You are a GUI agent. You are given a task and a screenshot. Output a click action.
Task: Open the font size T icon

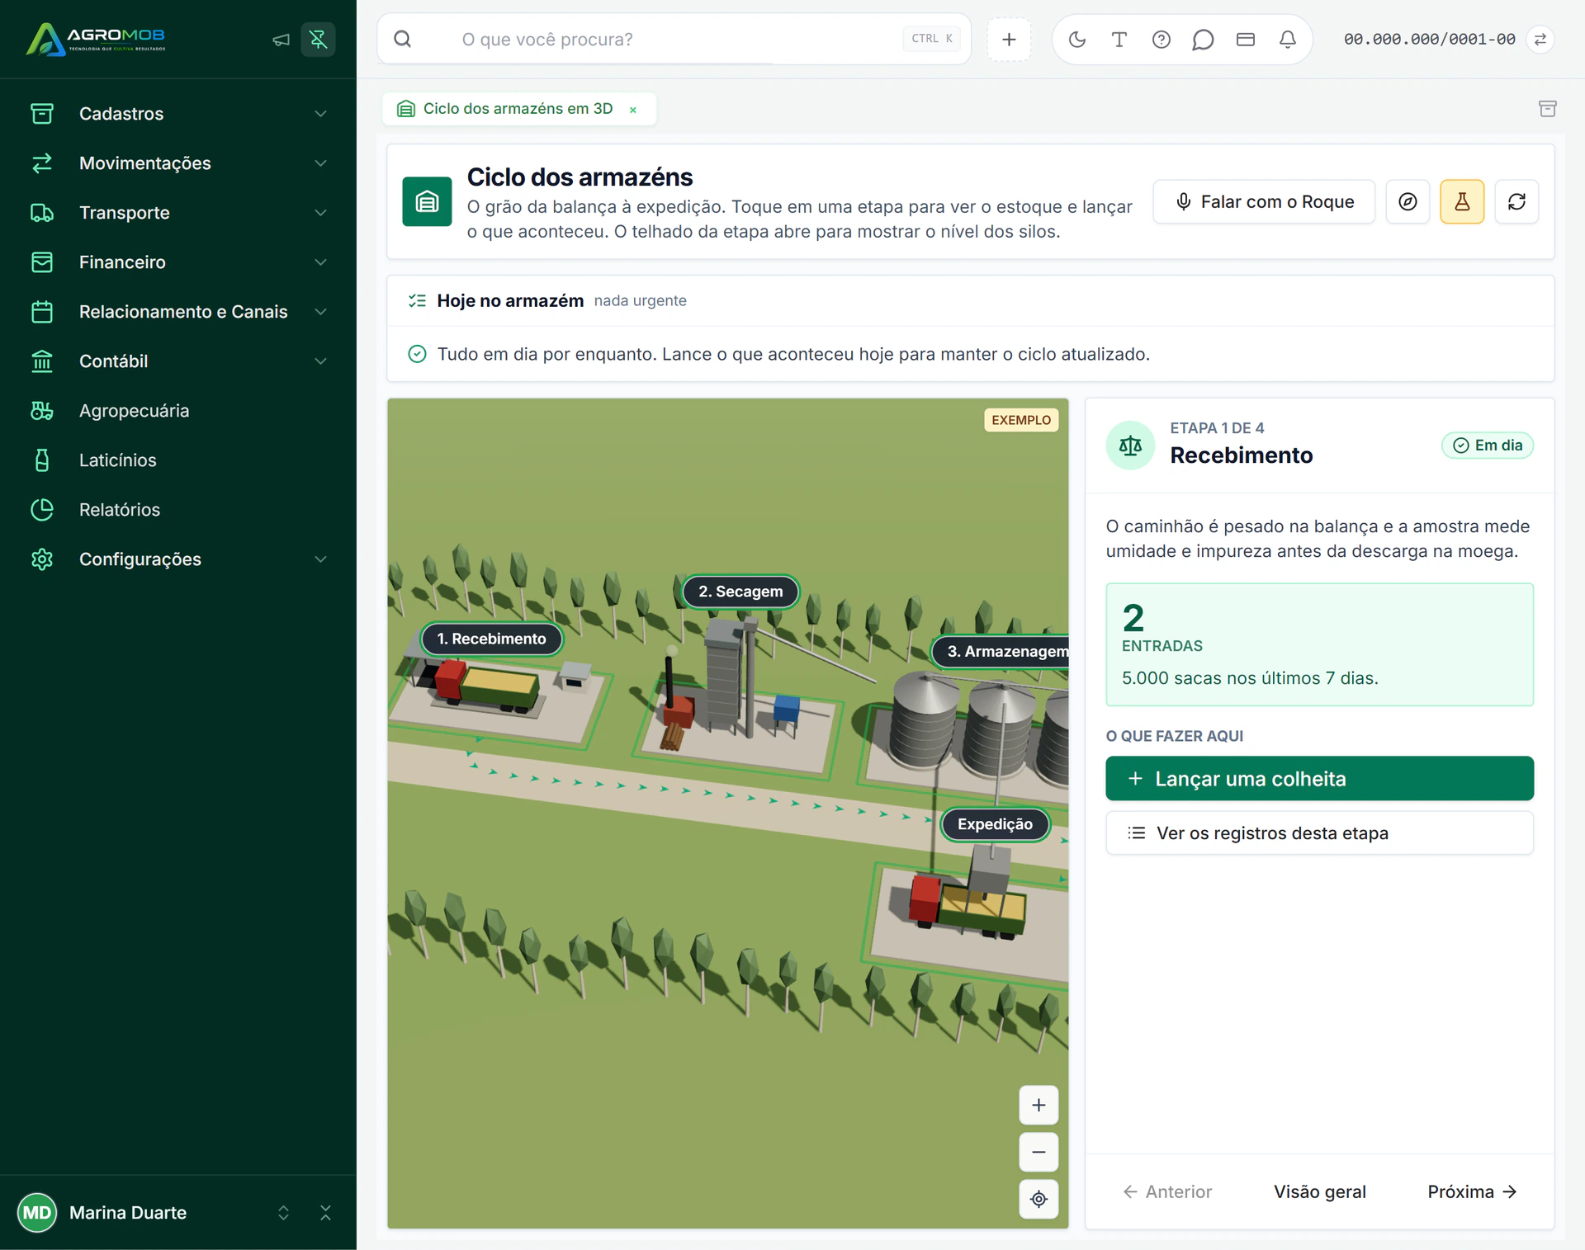pyautogui.click(x=1119, y=40)
